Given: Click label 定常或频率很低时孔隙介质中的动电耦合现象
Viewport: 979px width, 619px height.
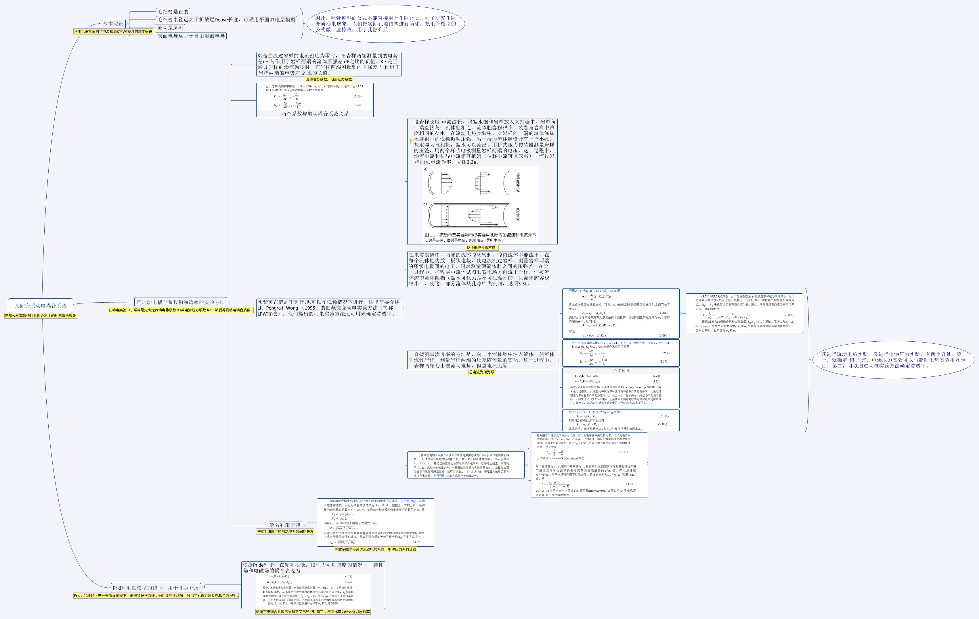Looking at the screenshot, I should point(41,316).
